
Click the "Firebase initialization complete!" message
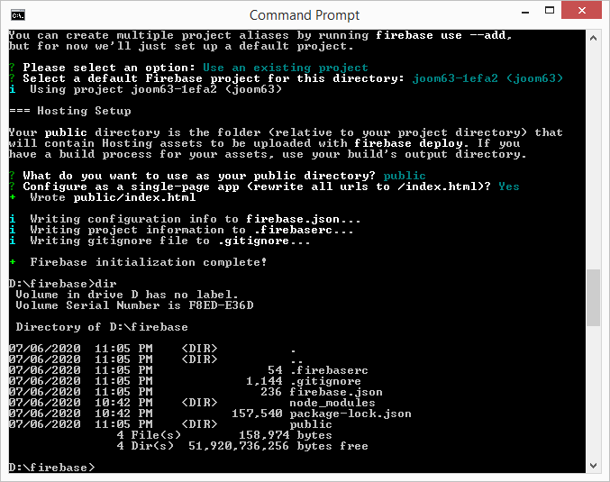(x=148, y=262)
